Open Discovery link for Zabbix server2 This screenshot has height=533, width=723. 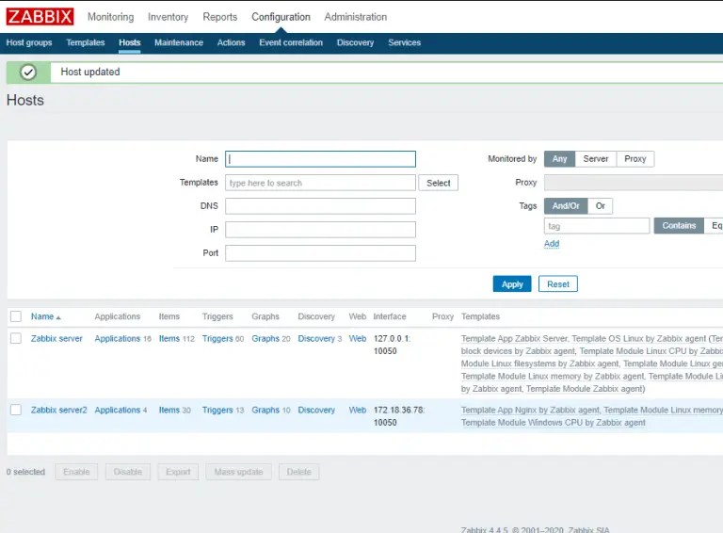point(316,410)
